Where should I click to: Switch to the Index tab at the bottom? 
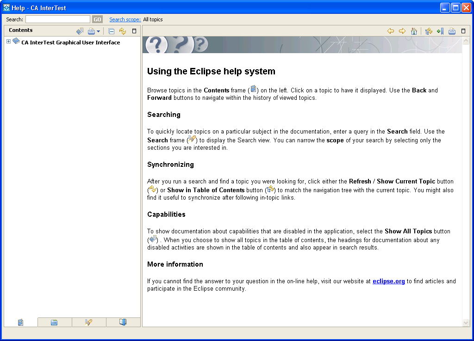click(x=55, y=322)
